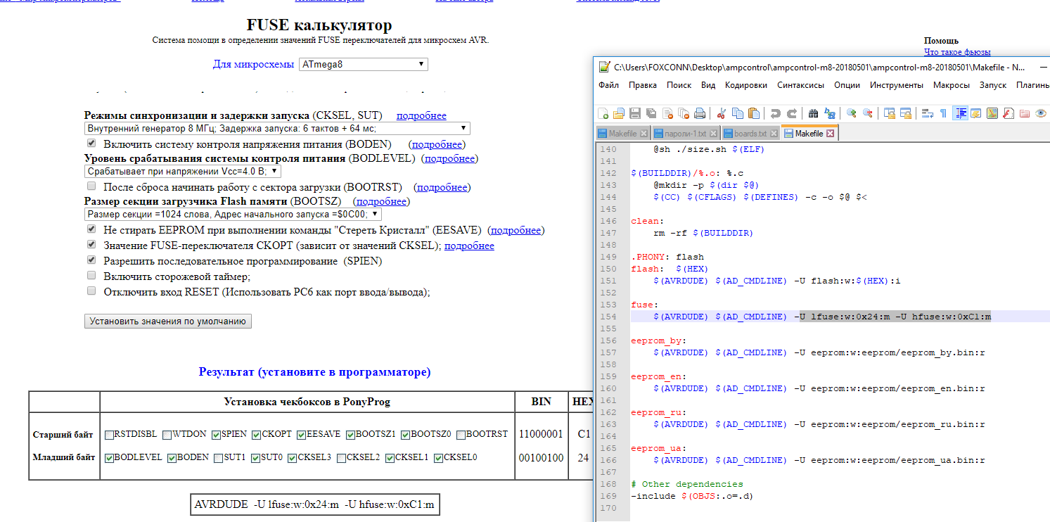Image resolution: width=1050 pixels, height=522 pixels.
Task: Click line number 169 in editor margin
Action: [607, 496]
